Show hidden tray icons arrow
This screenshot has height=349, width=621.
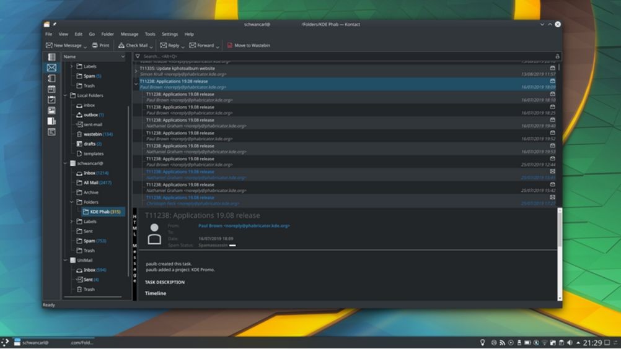point(578,343)
